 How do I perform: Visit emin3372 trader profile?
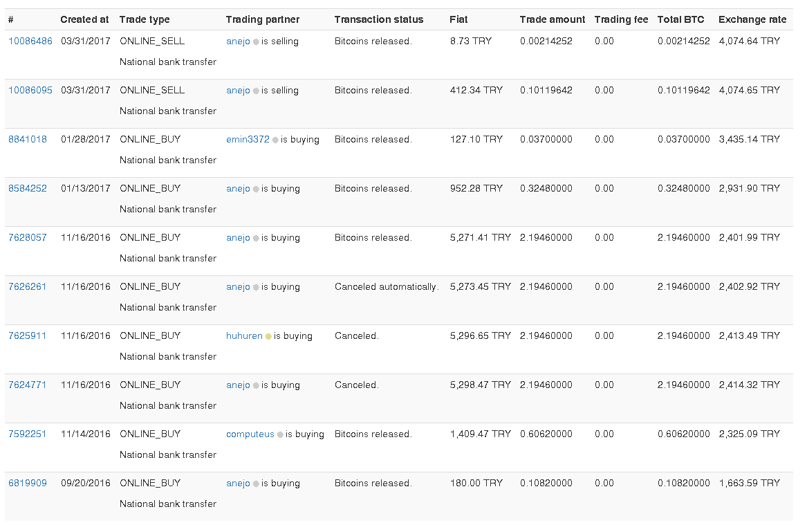pyautogui.click(x=248, y=139)
